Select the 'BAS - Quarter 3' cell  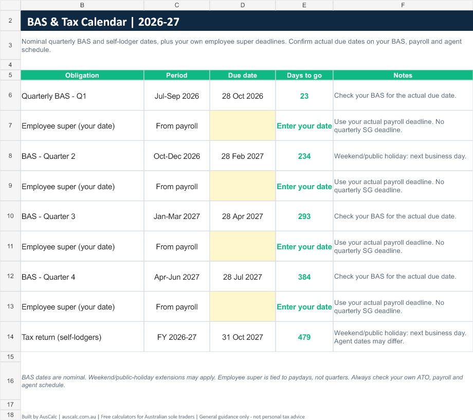[82, 216]
